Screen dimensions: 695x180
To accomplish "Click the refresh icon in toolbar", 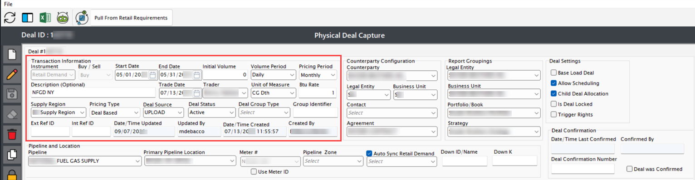I will (x=10, y=18).
